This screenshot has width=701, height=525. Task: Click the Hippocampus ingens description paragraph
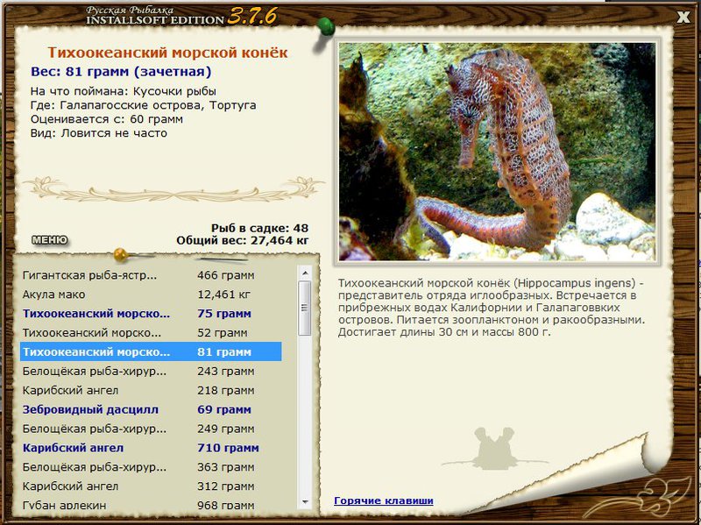click(492, 308)
